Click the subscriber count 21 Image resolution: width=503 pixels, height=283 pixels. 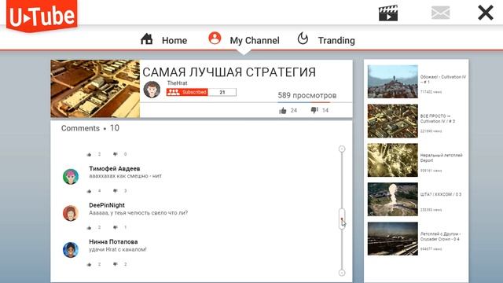point(222,92)
